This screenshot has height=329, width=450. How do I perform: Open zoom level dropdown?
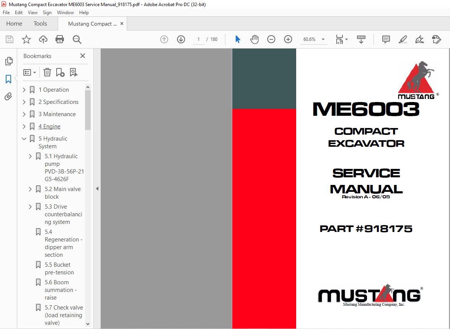pos(323,39)
